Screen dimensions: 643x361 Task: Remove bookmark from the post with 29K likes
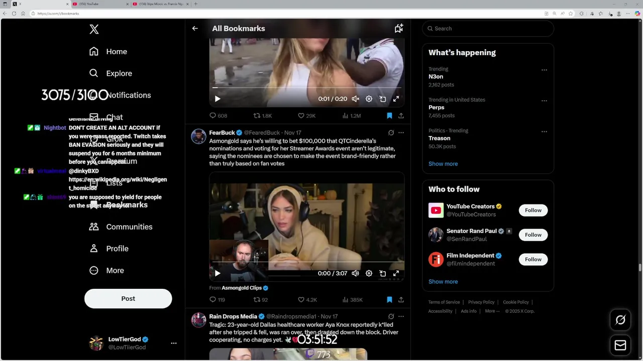click(389, 116)
